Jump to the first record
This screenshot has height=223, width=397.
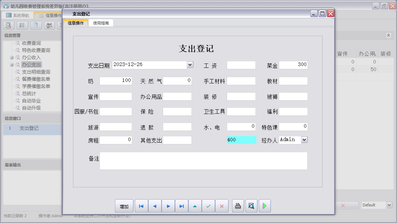[x=141, y=206]
